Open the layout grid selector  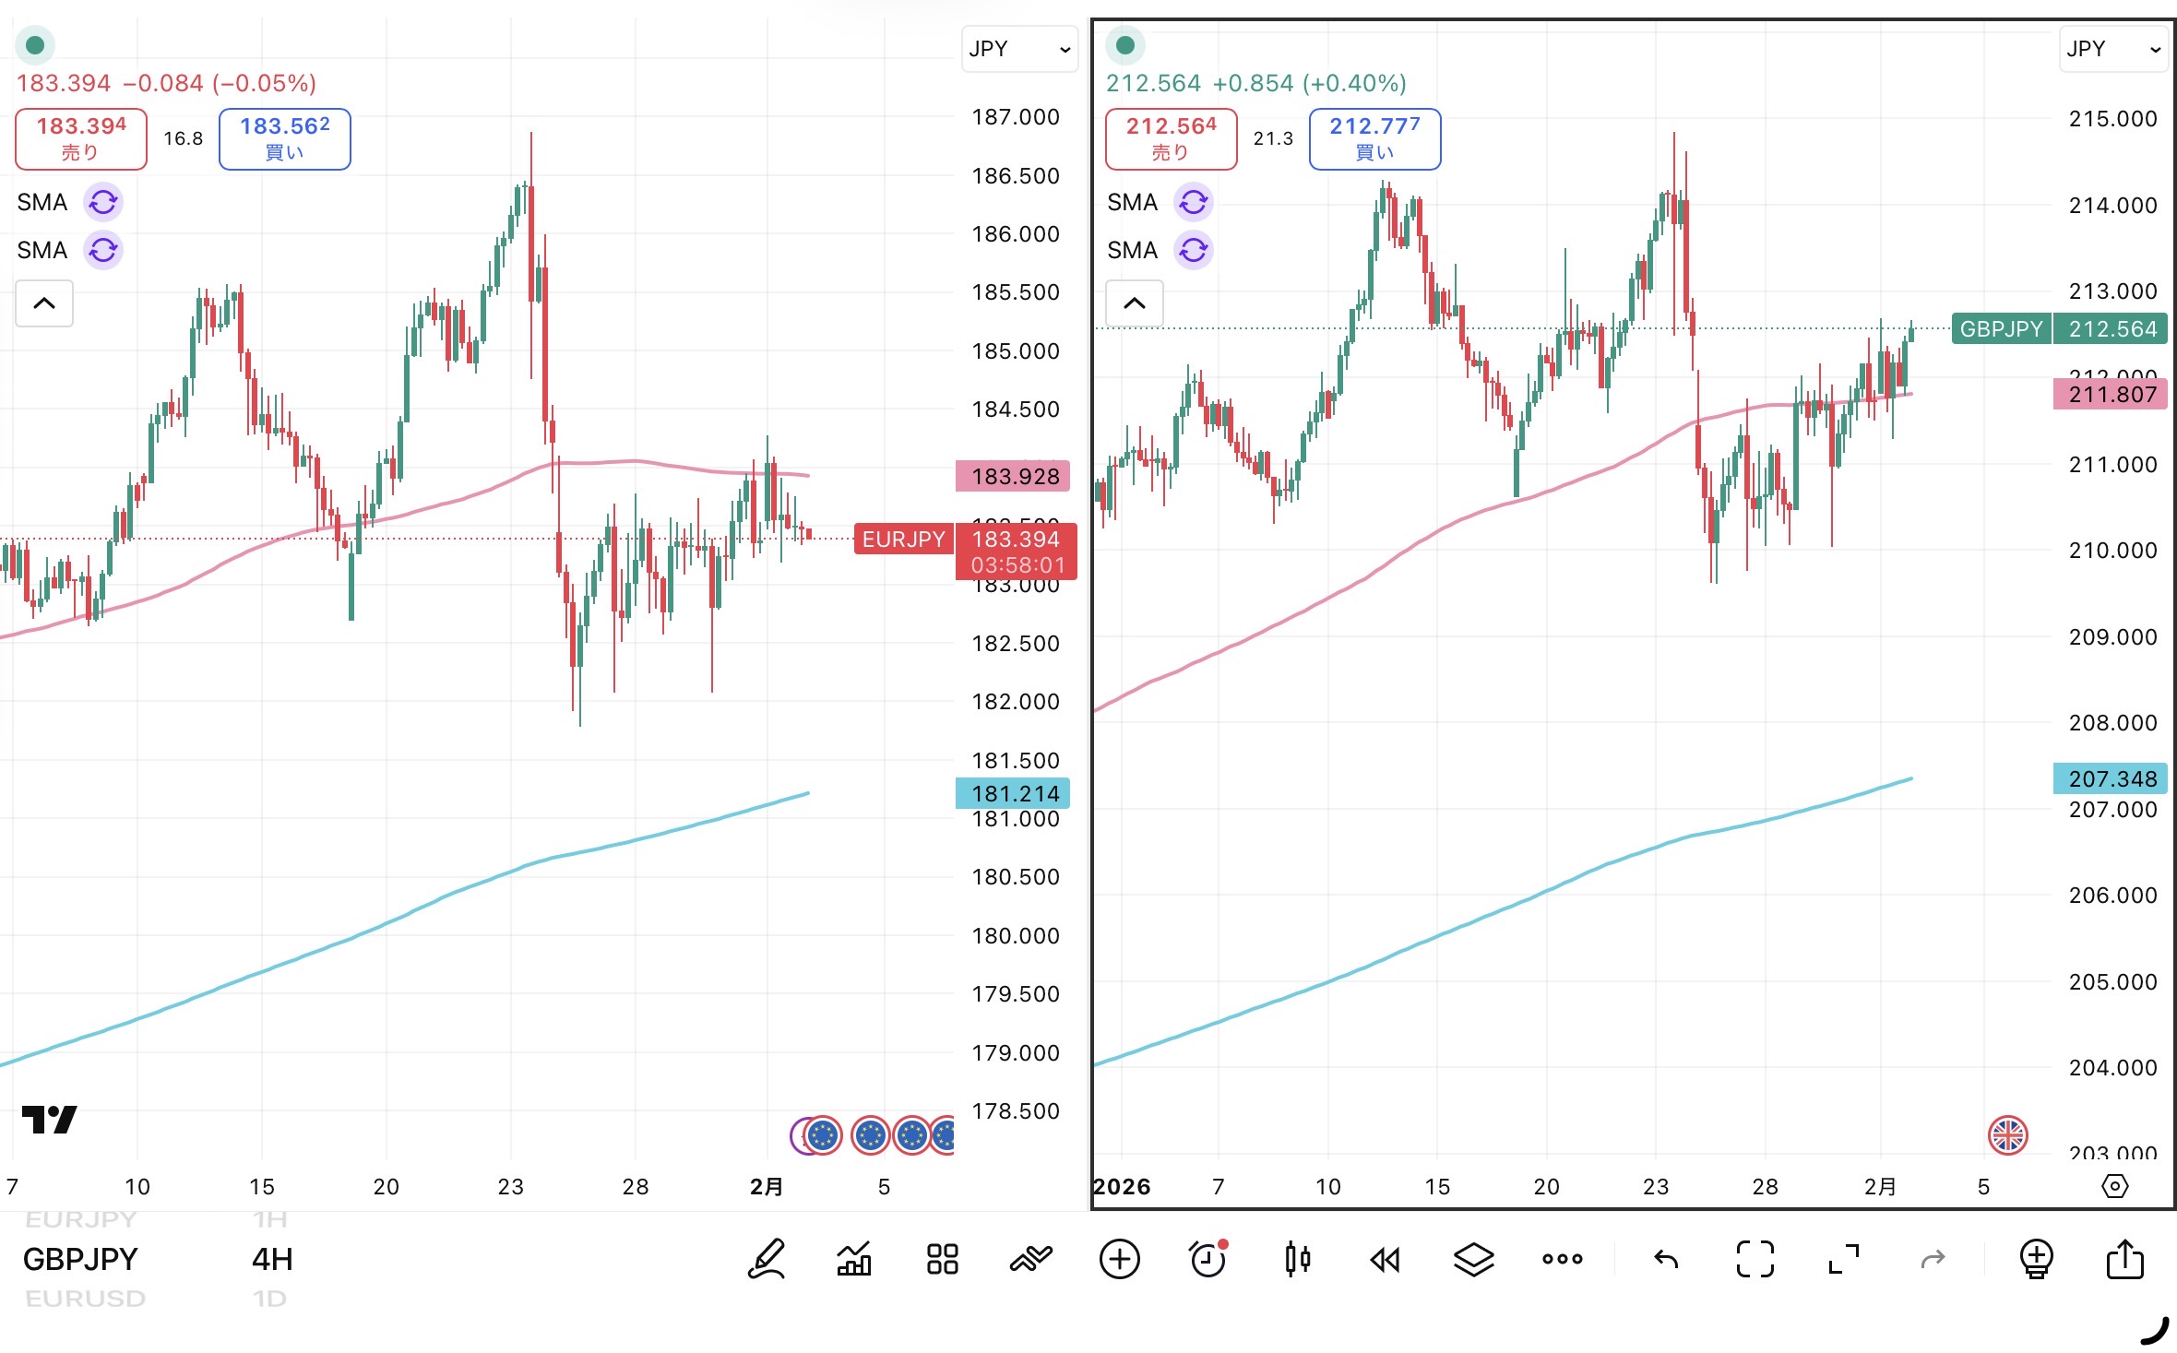pyautogui.click(x=942, y=1259)
